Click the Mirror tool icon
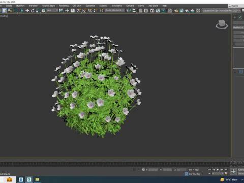 coord(129,11)
